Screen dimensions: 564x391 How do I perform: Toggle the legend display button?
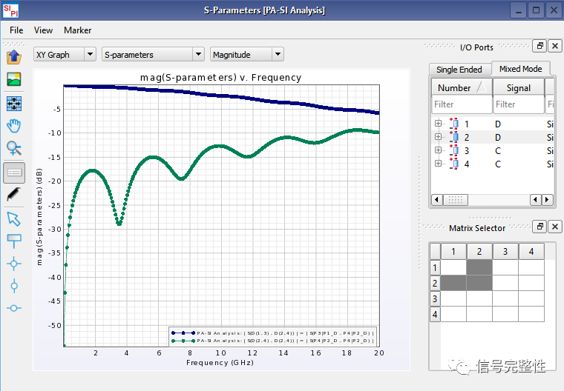tap(13, 172)
